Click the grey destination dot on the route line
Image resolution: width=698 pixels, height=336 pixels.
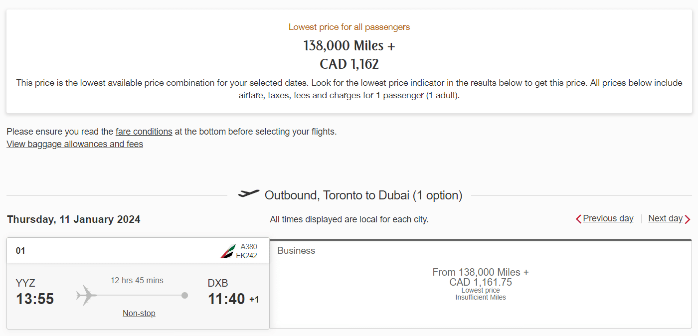(x=184, y=295)
